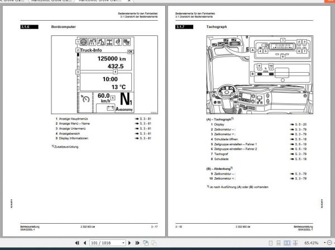The image size is (335, 250).
Task: Click the section number 3.1.7 label
Action: click(x=184, y=27)
